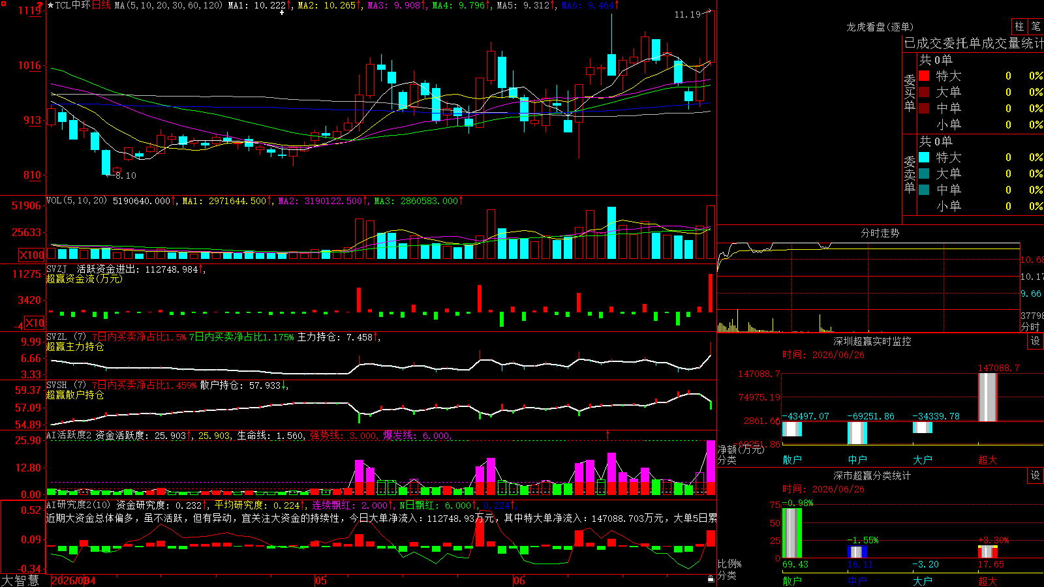1044x587 pixels.
Task: Click the cyan 大户 label in 深市超赢分类统计
Action: tap(923, 580)
